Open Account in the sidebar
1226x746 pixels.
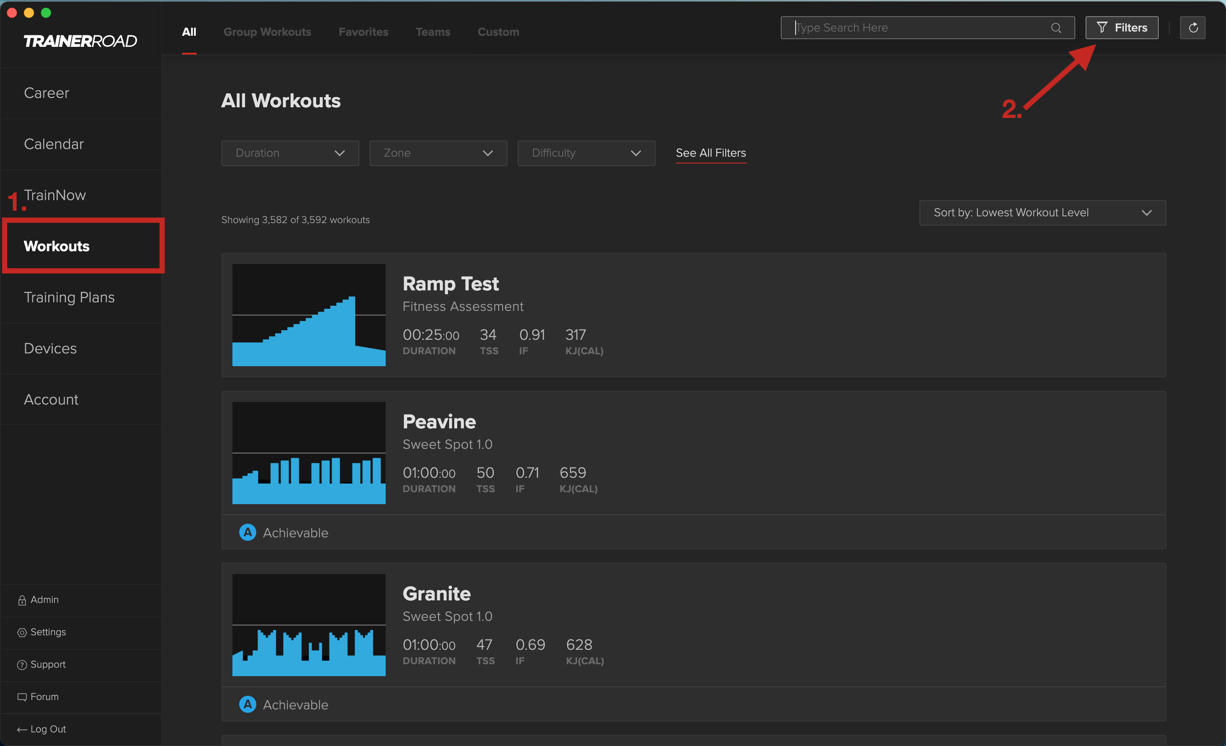(80, 400)
